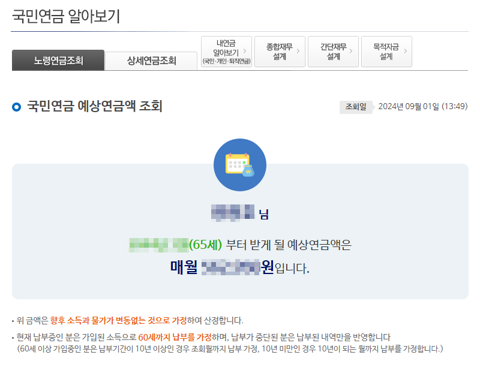Click the arrow icon on 내연금 알아보기

[x=245, y=50]
